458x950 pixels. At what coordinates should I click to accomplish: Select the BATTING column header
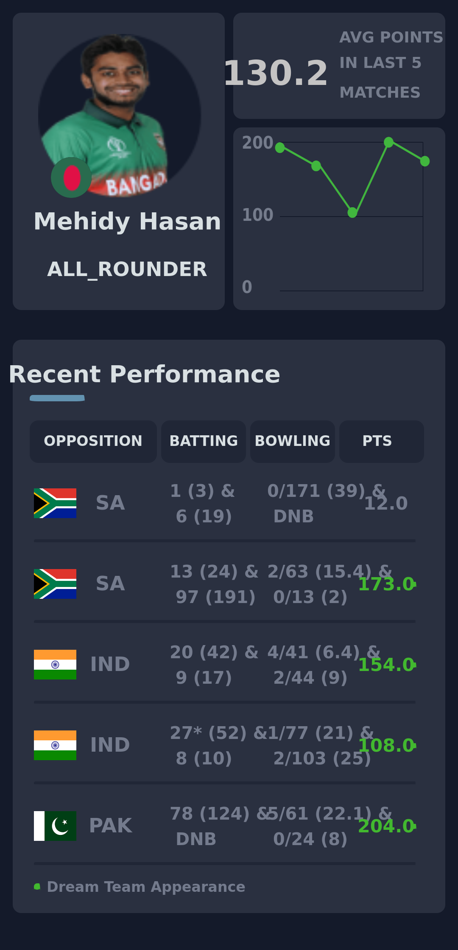click(x=204, y=441)
